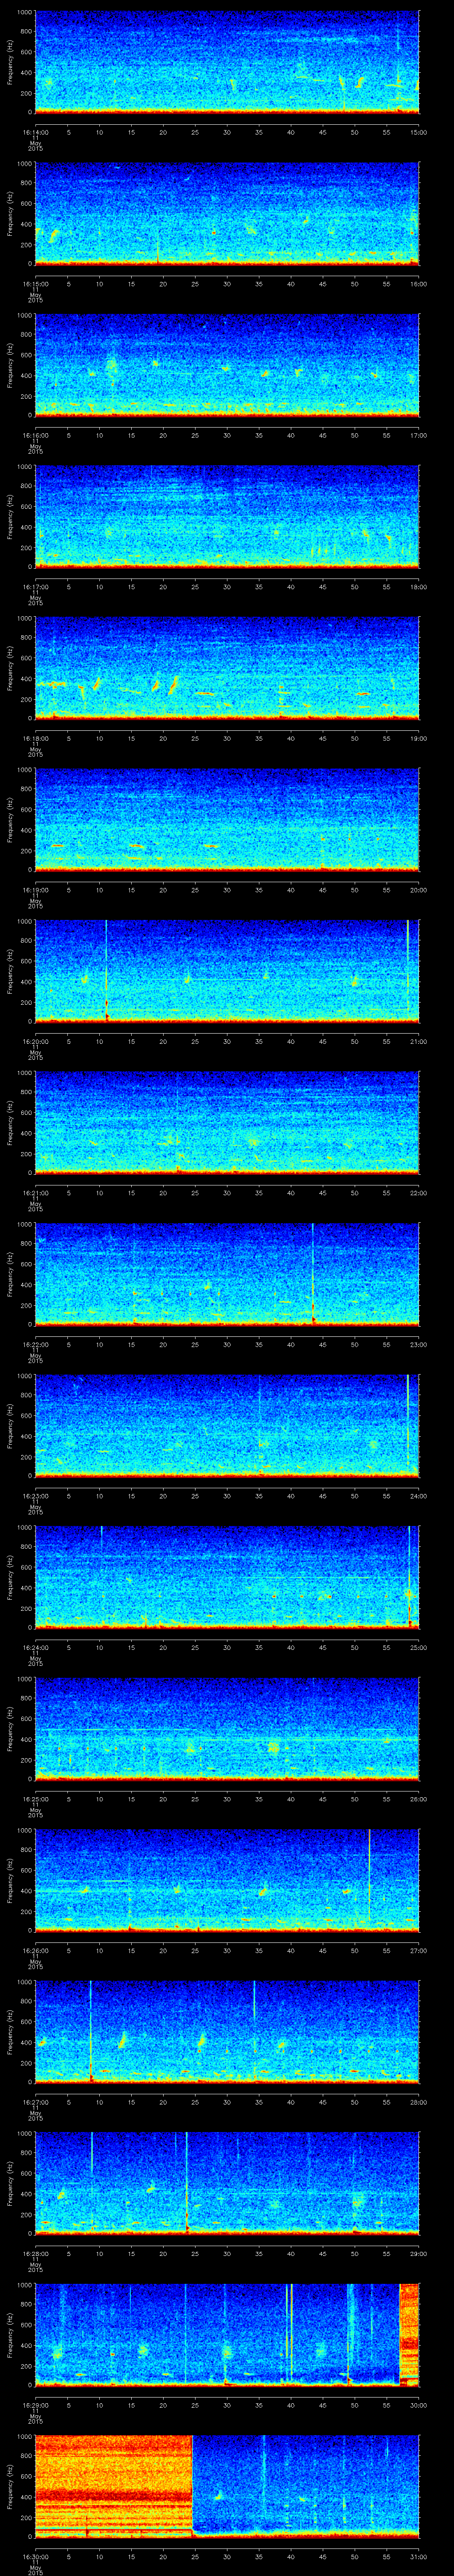Click the spectrogram panel starting at 16:25:00

click(227, 1729)
